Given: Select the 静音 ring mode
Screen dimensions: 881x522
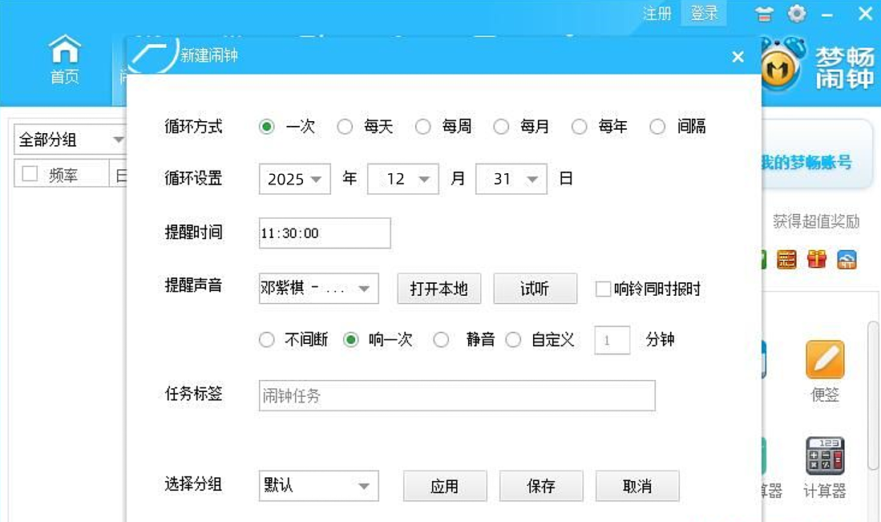Looking at the screenshot, I should click(x=442, y=339).
